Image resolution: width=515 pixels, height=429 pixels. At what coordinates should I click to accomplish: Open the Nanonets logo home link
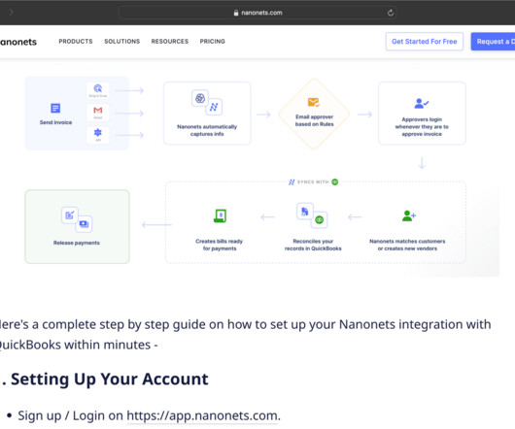17,42
